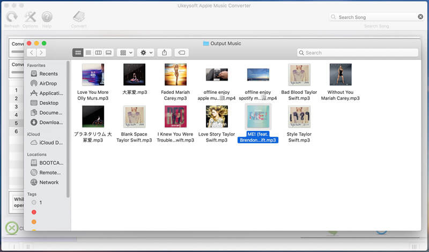
Task: Click the "Style Taylor Swift.mp3" file name
Action: point(299,137)
